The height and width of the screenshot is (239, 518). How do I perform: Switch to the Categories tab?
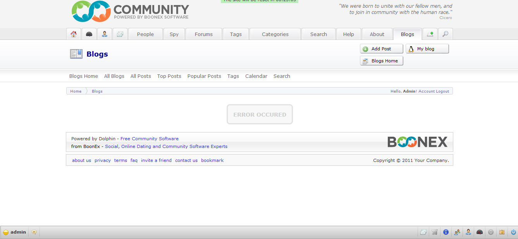click(x=275, y=34)
